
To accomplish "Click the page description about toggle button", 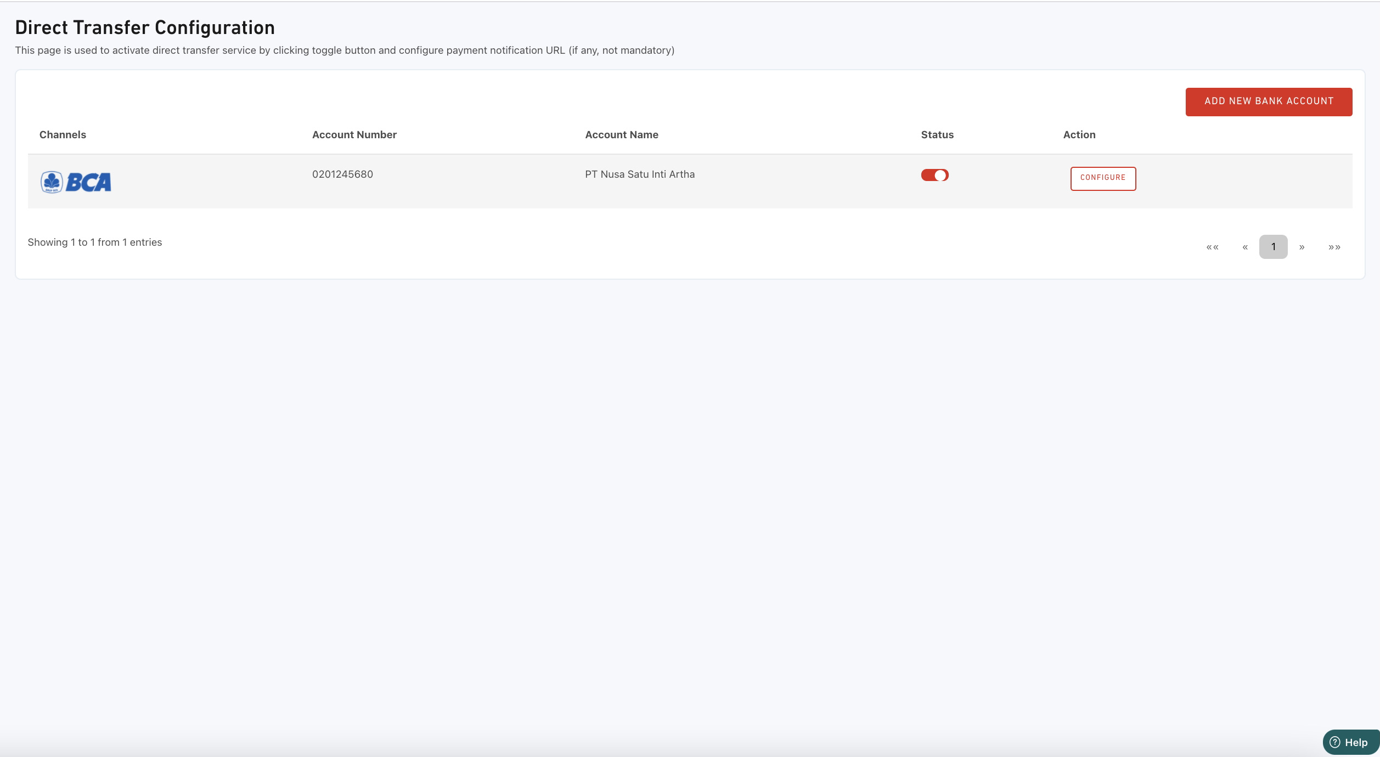I will pyautogui.click(x=345, y=50).
